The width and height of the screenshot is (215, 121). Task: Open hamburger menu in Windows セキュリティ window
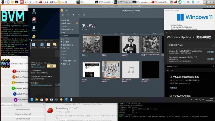pyautogui.click(x=172, y=70)
